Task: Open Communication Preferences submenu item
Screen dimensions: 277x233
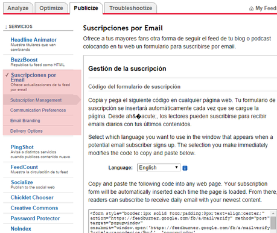Action: pyautogui.click(x=38, y=110)
